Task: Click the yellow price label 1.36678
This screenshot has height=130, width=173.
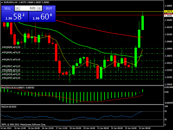Action: tap(168, 11)
